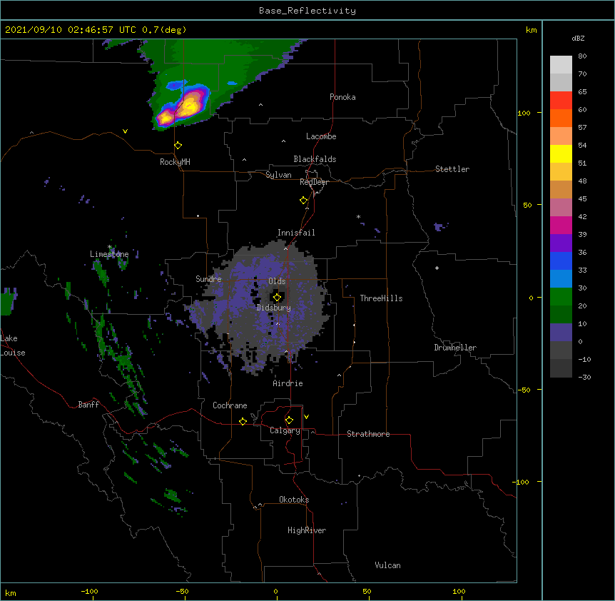Click the Drumheller town label
This screenshot has width=615, height=601.
point(455,348)
